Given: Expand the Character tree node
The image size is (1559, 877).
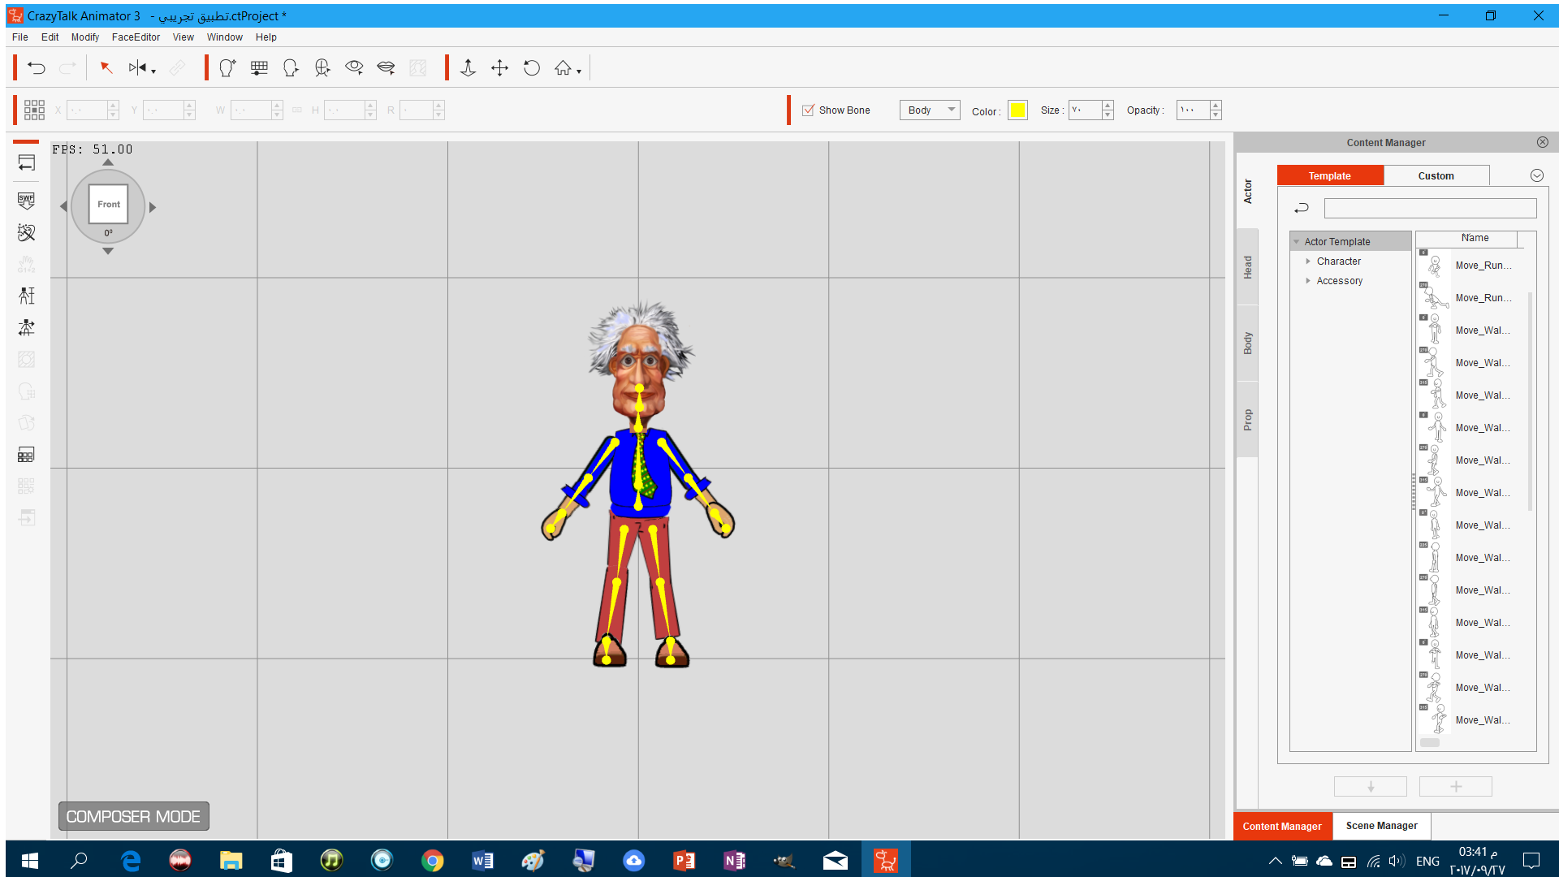Looking at the screenshot, I should point(1308,261).
